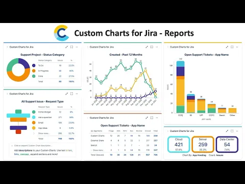Click the Done legend color dot
The image size is (245, 184).
click(34, 76)
